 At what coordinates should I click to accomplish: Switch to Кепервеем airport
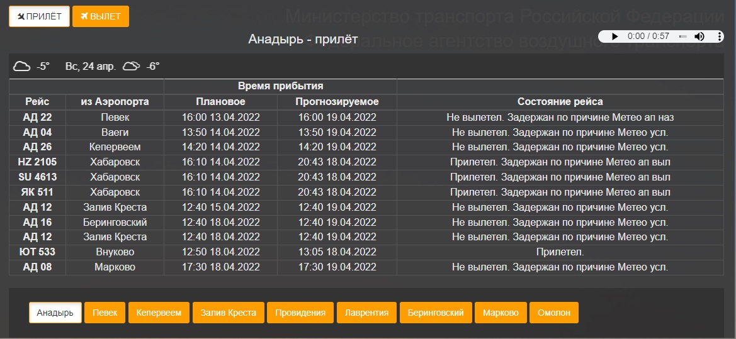point(159,313)
